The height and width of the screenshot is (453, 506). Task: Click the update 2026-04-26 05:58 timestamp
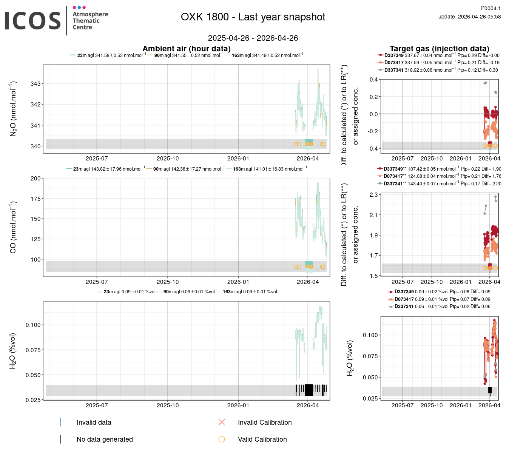(469, 17)
